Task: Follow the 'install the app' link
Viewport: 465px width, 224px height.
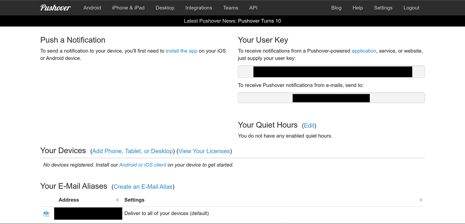Action: [182, 51]
